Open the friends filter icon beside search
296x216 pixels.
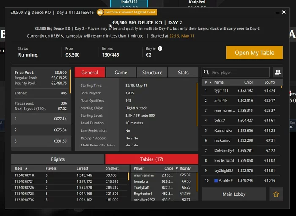(x=278, y=72)
